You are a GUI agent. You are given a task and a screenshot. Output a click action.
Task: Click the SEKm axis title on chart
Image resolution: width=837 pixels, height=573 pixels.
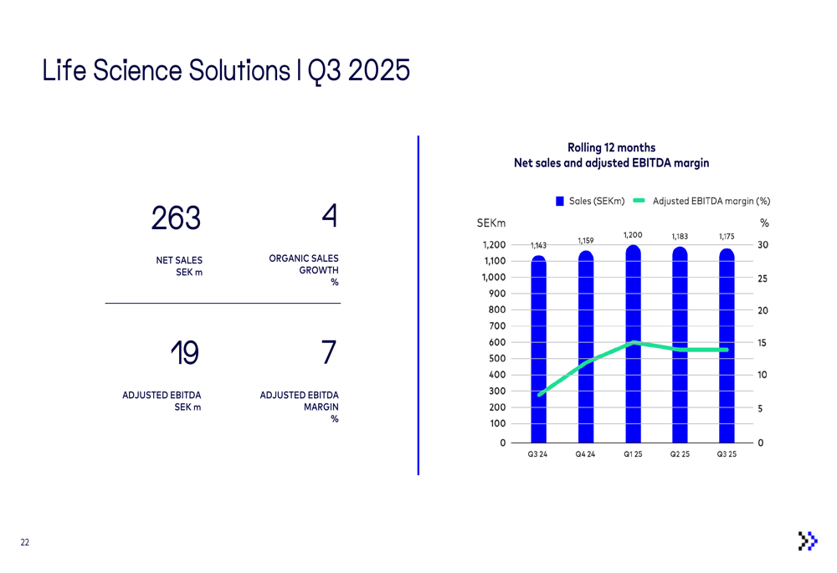pos(491,223)
